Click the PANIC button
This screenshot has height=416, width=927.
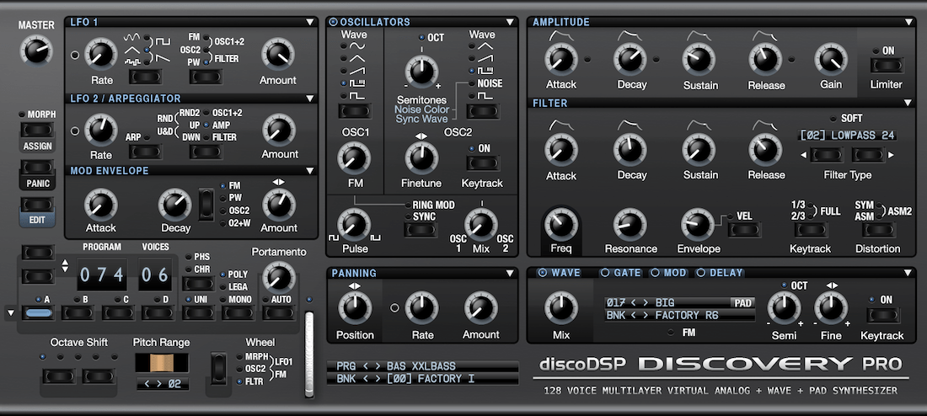point(36,168)
